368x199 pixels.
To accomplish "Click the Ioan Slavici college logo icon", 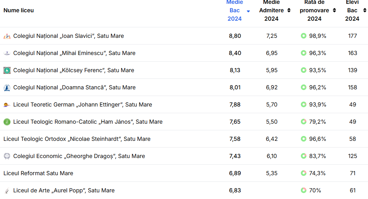I will 7,36.
